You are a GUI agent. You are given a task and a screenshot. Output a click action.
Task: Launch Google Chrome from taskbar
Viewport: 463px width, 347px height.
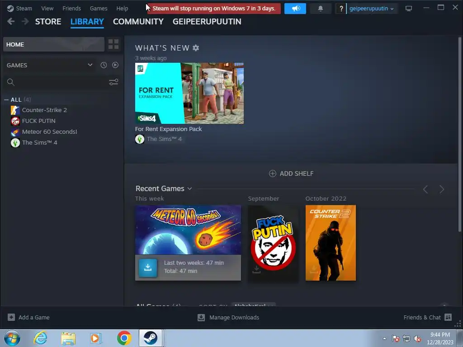click(124, 338)
